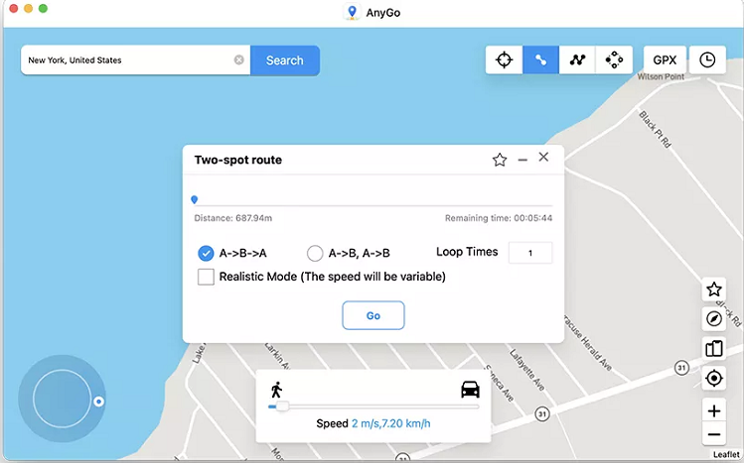Click the route start pin marker
The width and height of the screenshot is (744, 463).
[x=194, y=200]
